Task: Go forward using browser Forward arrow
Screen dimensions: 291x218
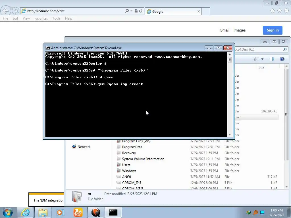Action: pos(16,11)
